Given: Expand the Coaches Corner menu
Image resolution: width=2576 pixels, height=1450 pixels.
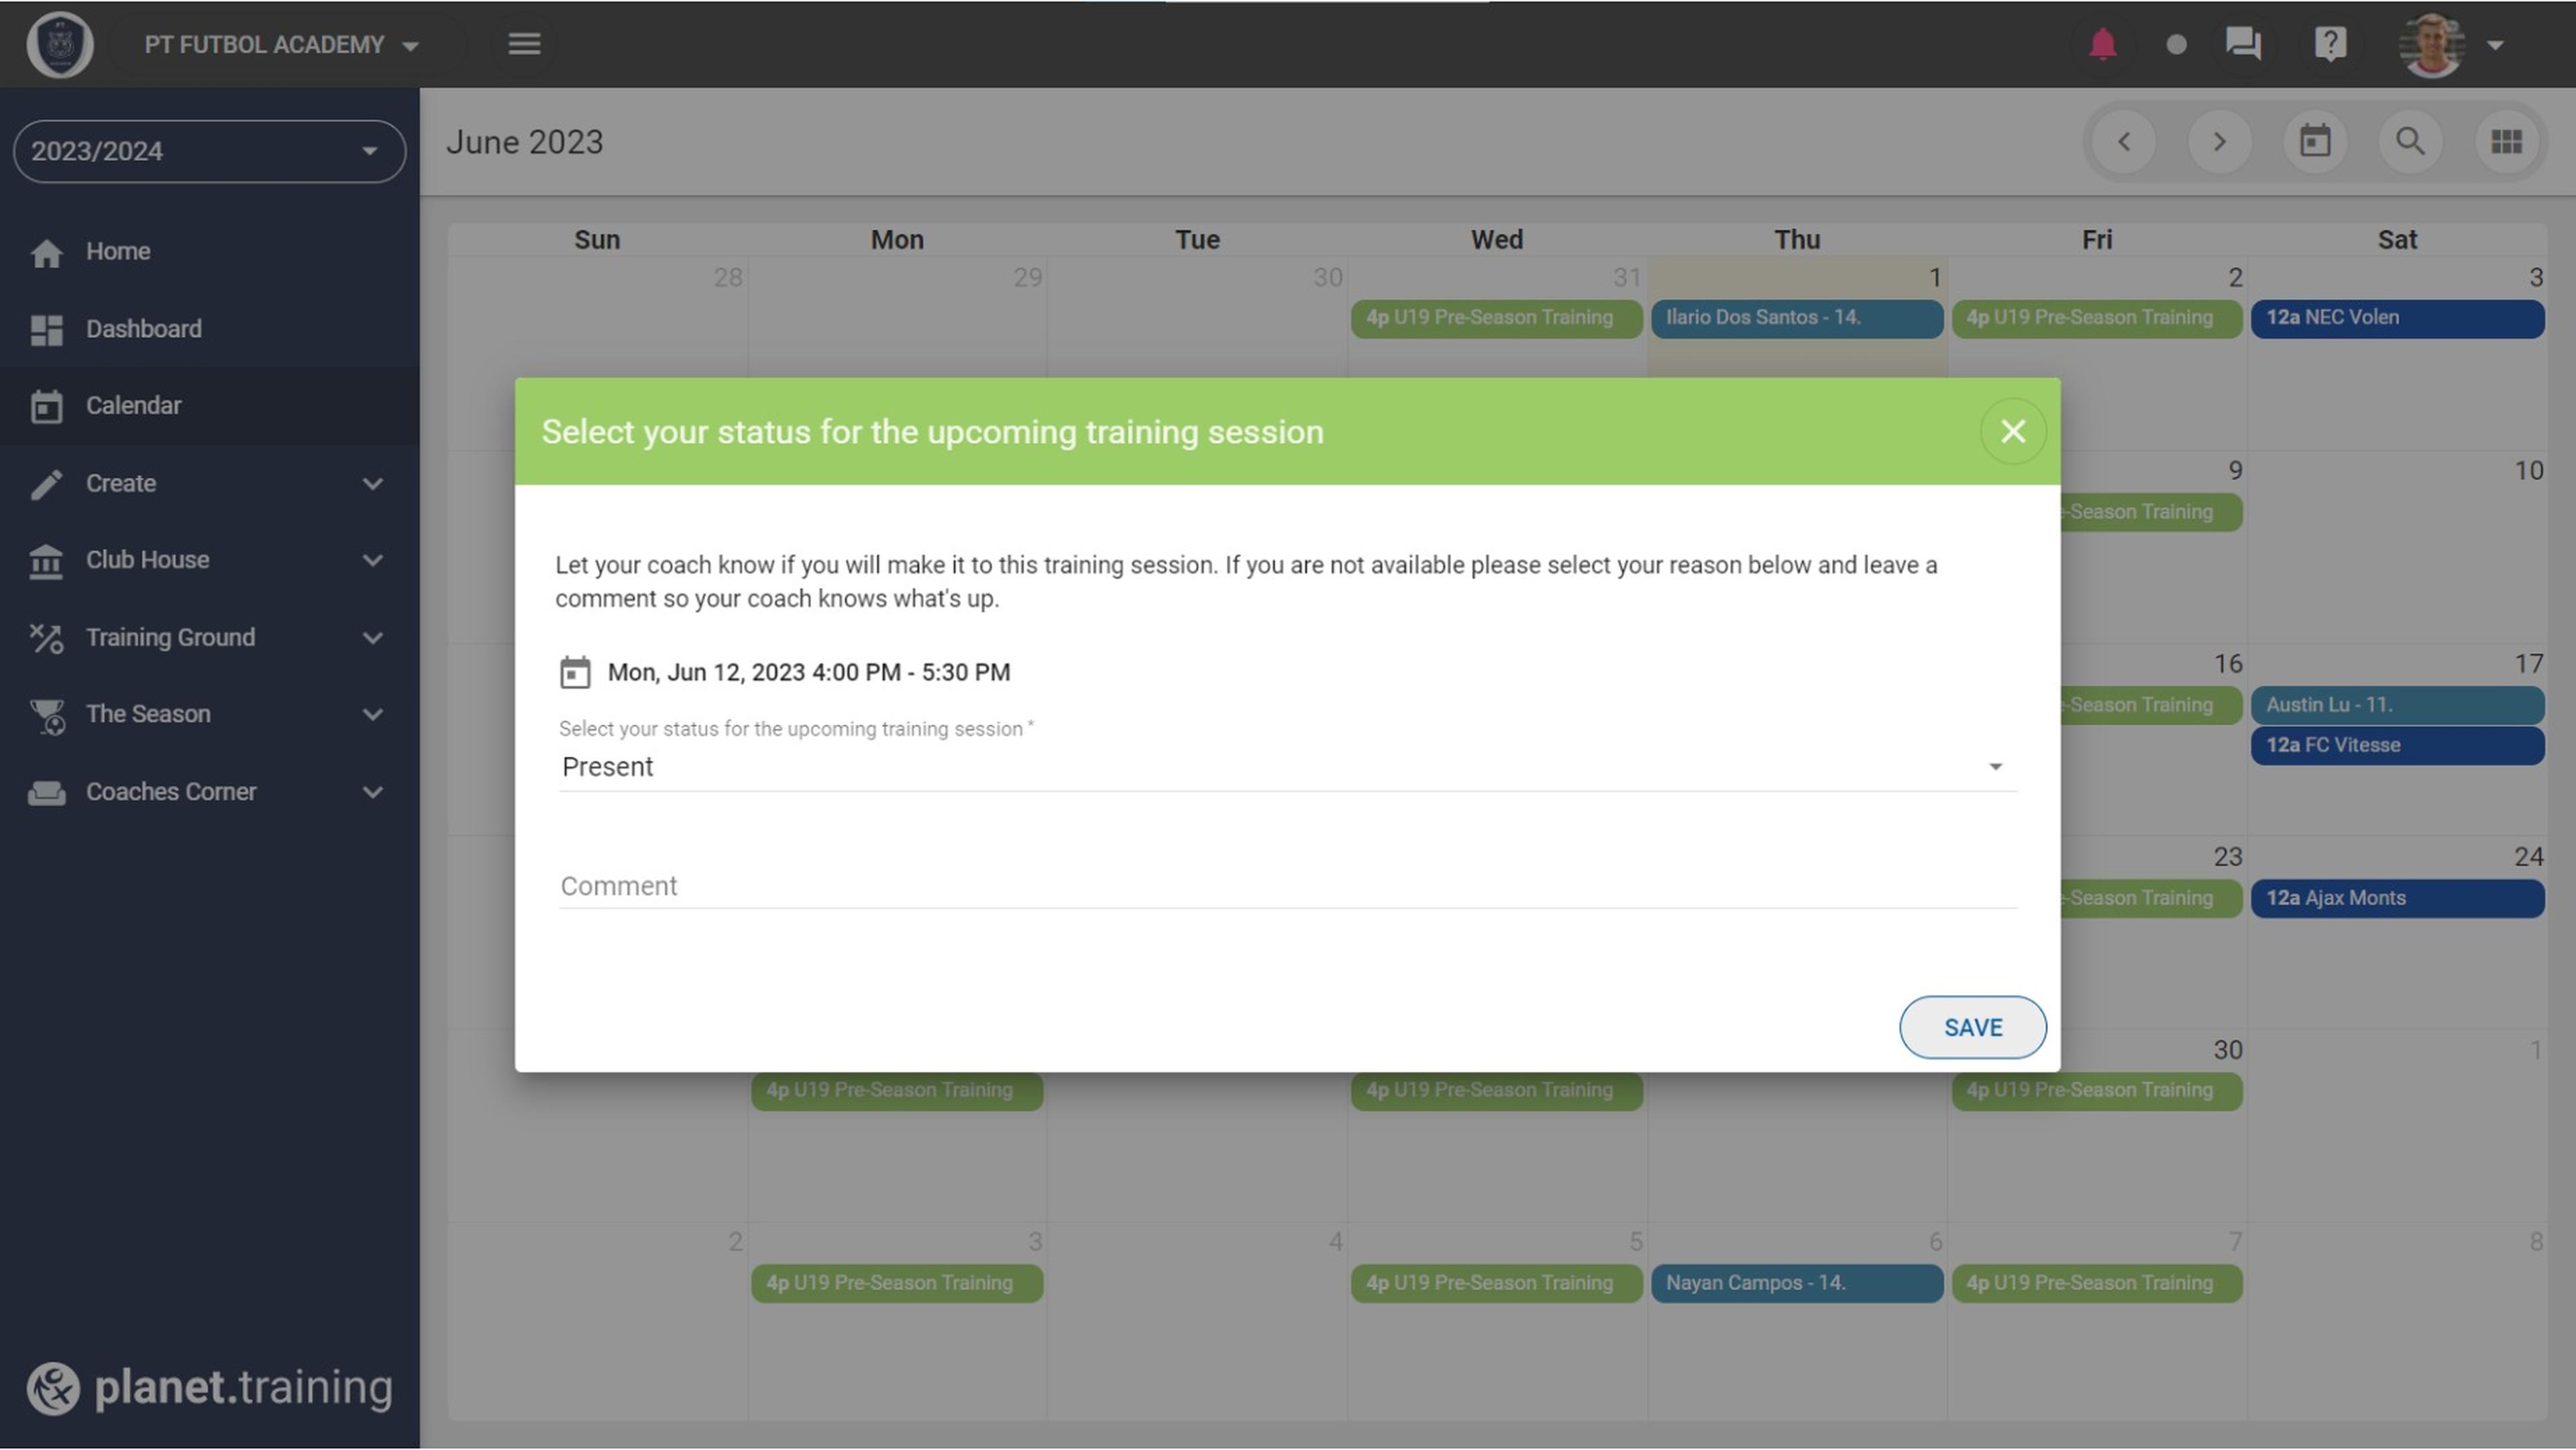Looking at the screenshot, I should coord(207,792).
